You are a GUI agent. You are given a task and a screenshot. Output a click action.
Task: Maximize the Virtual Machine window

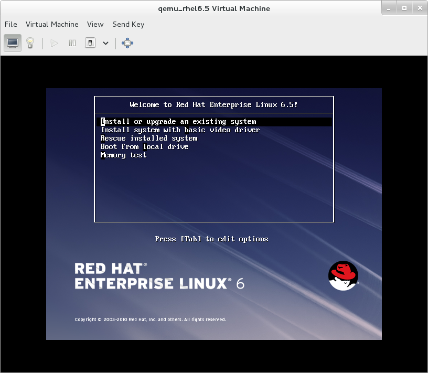coord(404,8)
